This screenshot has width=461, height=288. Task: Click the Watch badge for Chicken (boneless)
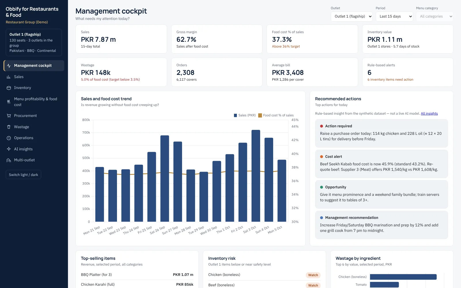(313, 275)
